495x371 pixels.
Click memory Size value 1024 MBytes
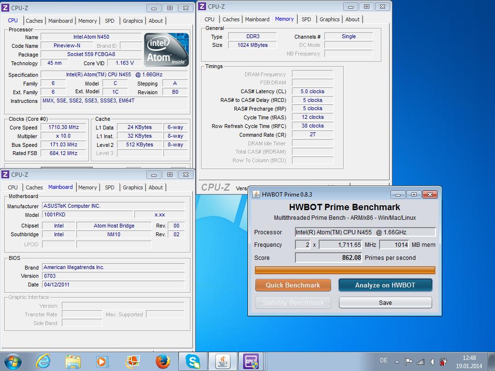pos(252,45)
